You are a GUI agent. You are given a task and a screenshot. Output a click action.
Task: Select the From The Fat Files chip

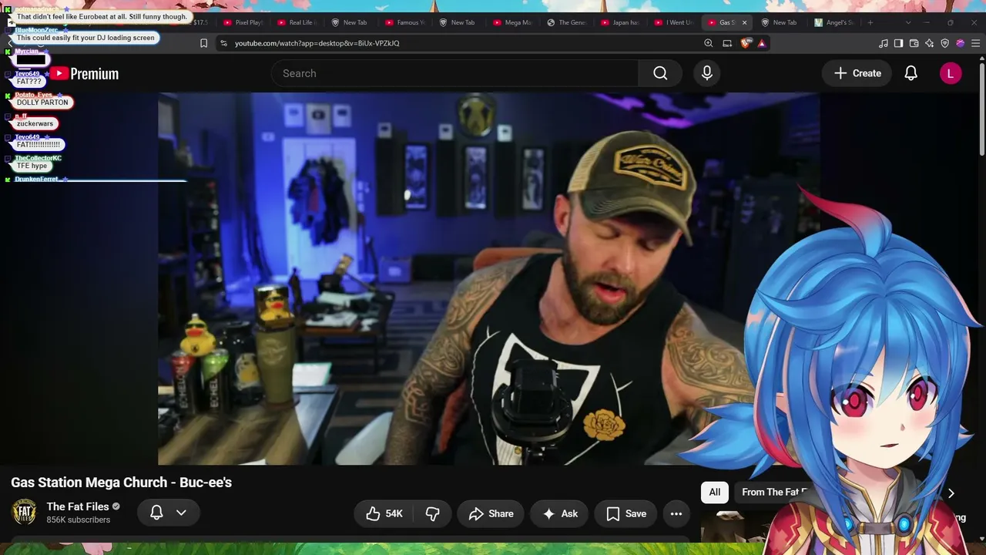[775, 492]
